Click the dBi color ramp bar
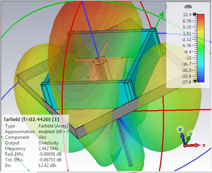The width and height of the screenshot is (212, 173). tap(201, 48)
